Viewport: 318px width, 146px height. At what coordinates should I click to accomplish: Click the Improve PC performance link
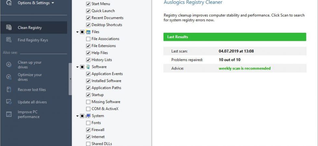tap(29, 114)
